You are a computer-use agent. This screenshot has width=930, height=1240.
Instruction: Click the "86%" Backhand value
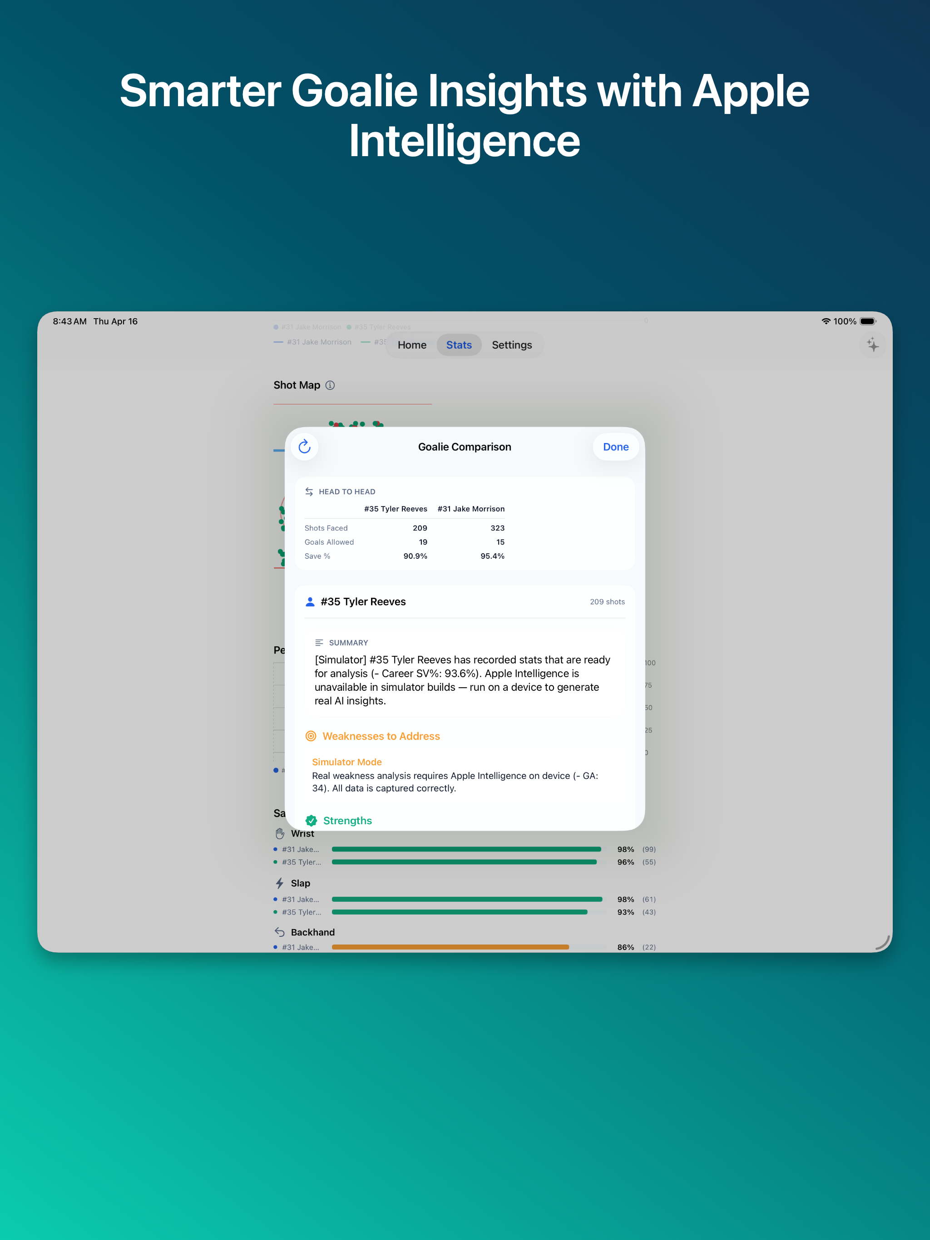pyautogui.click(x=625, y=947)
